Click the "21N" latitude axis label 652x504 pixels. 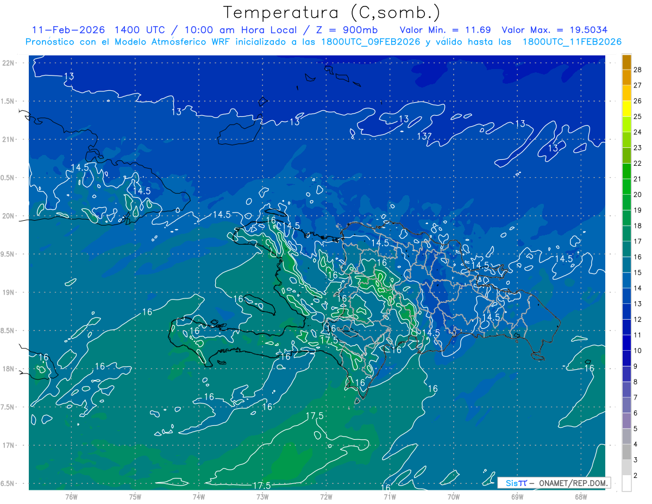point(9,139)
